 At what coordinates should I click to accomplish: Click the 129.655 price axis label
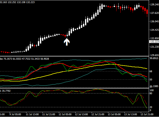[x=154, y=55]
